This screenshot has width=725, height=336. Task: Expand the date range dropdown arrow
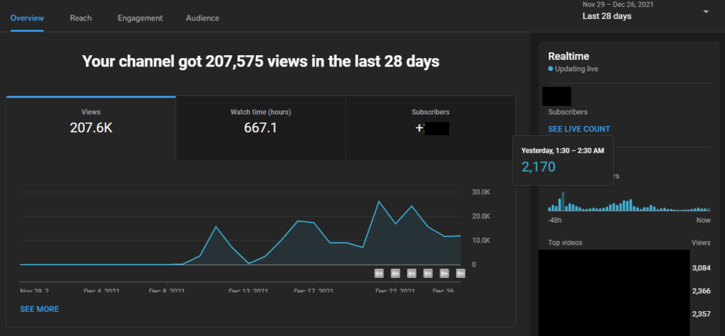tap(706, 12)
